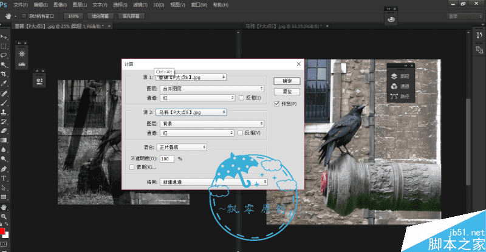This screenshot has width=486, height=252.
Task: Open the tool preset picker arrow
Action: (16, 16)
